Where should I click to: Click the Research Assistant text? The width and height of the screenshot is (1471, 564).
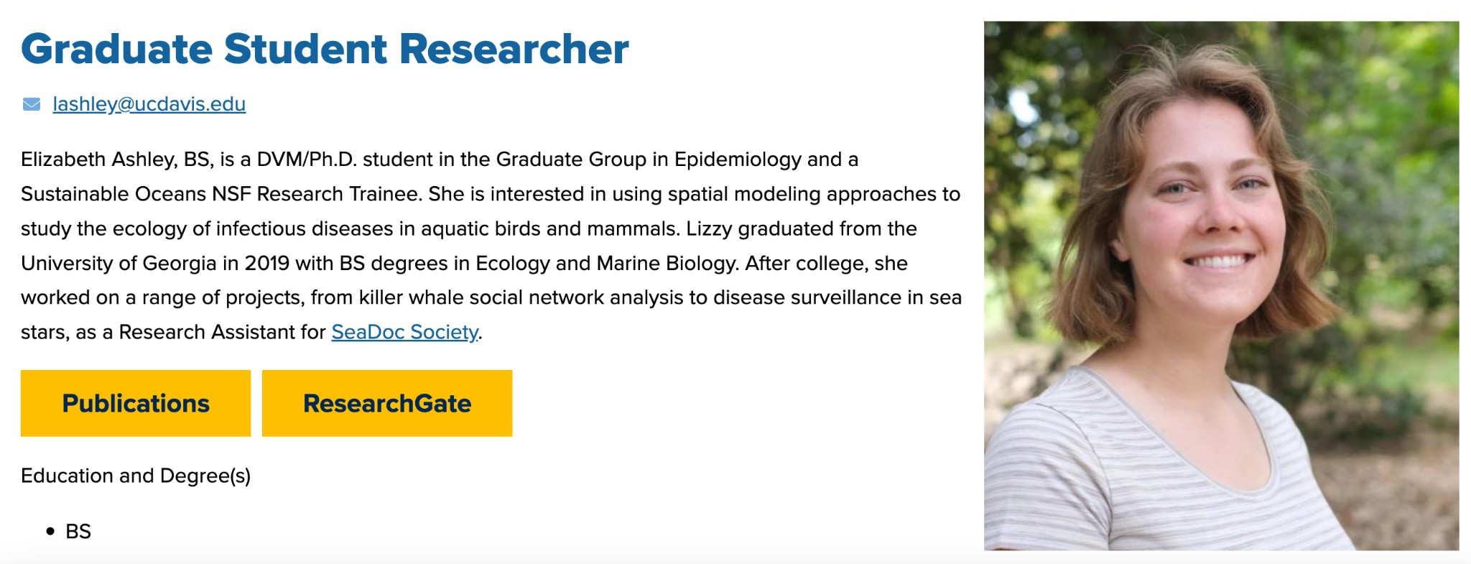(x=206, y=332)
